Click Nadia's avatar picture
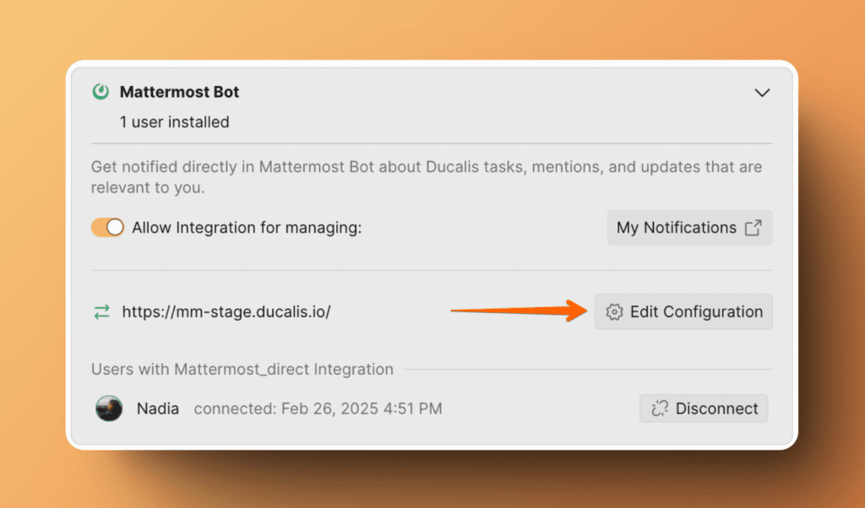 coord(109,408)
